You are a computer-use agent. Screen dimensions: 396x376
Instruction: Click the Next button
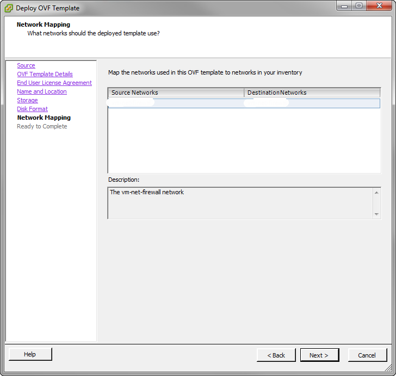[x=319, y=355]
